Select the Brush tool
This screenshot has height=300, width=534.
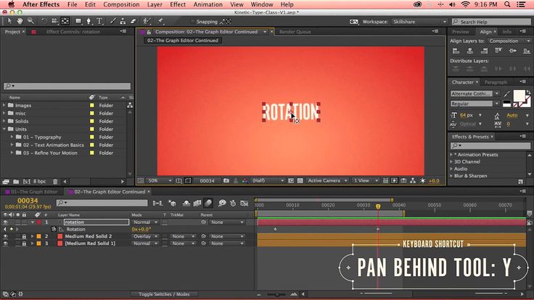[x=112, y=21]
